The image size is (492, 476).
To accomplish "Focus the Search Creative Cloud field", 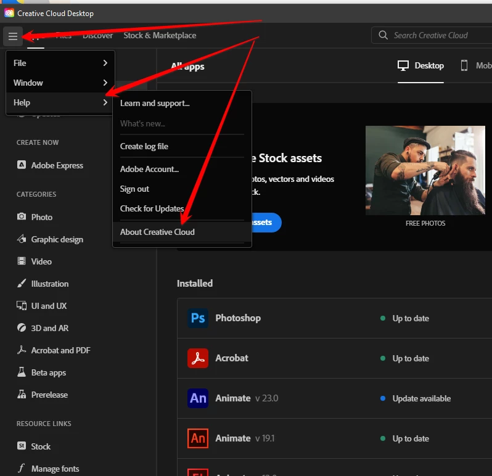I will tap(432, 35).
